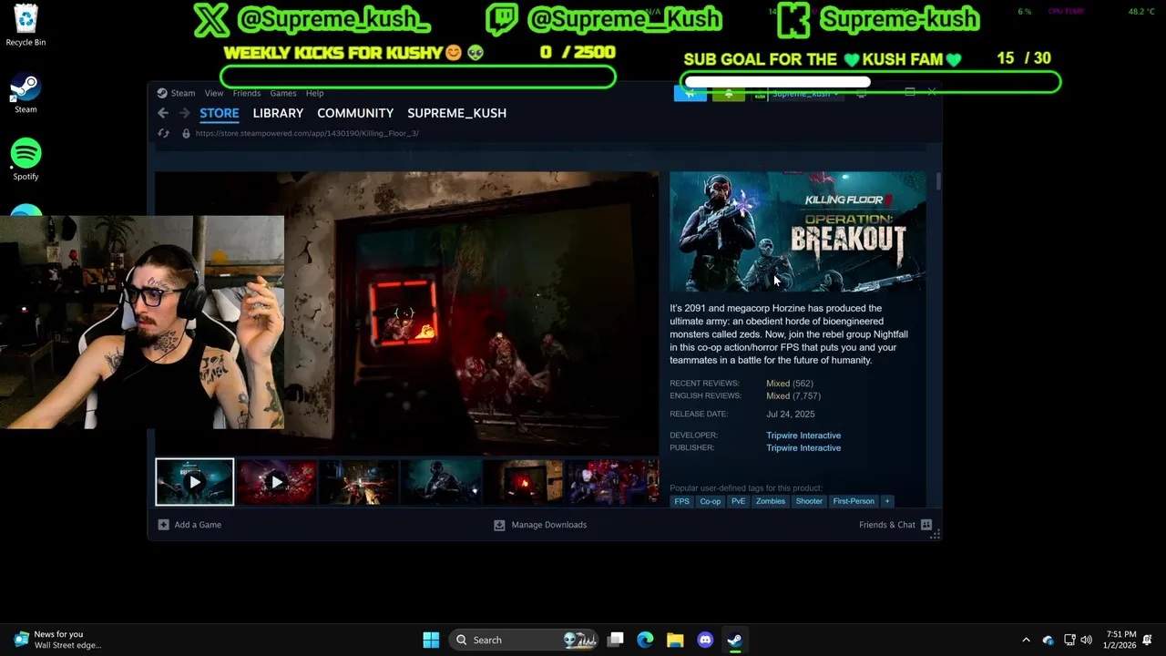Screen dimensions: 1166x656
Task: Open recent reviews Mixed (562)
Action: 790,384
